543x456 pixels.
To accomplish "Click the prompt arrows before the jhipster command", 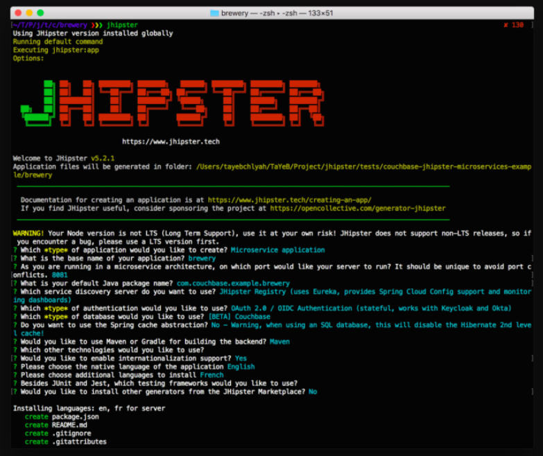I will [97, 24].
